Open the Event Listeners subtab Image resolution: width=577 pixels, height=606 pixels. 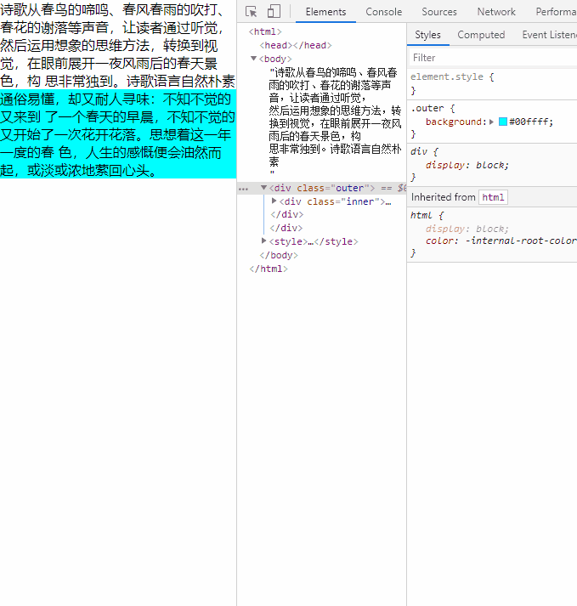pos(549,35)
